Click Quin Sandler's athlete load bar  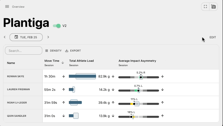[x=74, y=116]
